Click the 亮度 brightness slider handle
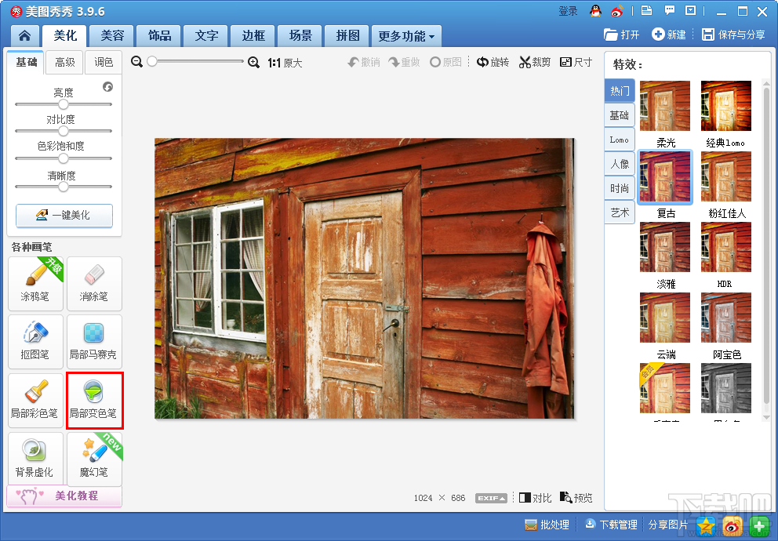This screenshot has width=778, height=541. tap(63, 104)
